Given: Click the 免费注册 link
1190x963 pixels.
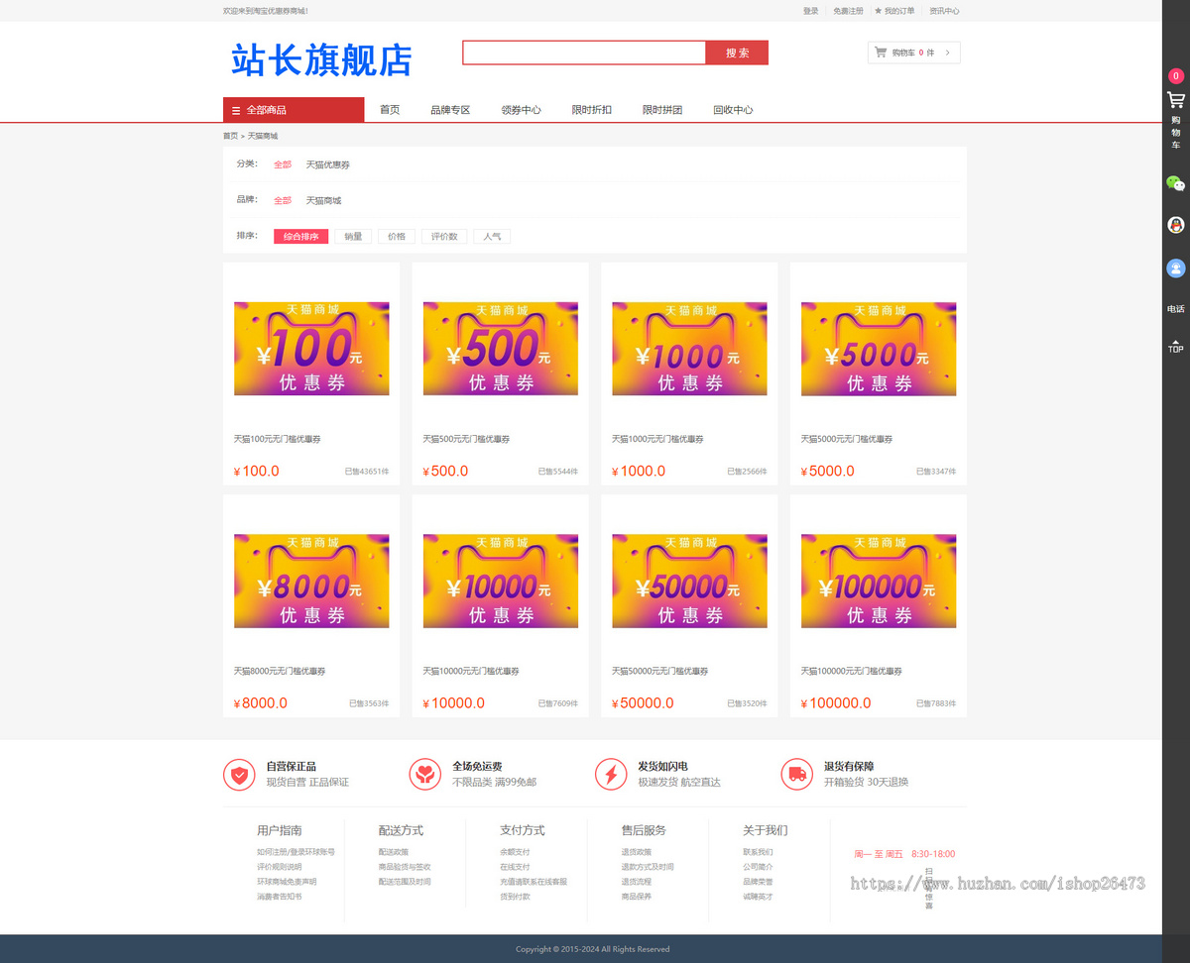Looking at the screenshot, I should (848, 11).
